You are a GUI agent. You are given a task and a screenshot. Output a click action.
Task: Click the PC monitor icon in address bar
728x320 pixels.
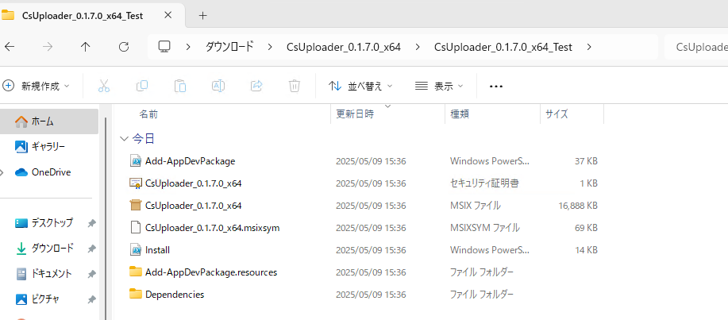click(164, 46)
